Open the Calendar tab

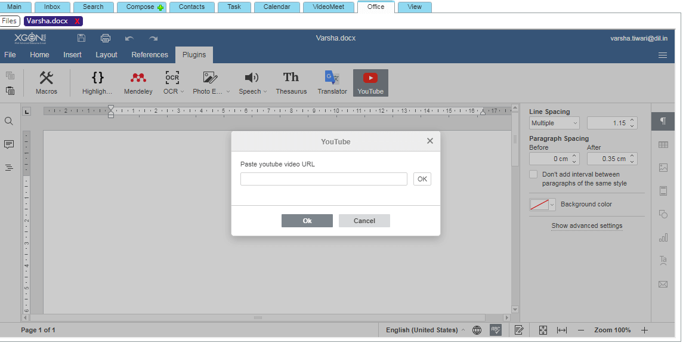277,7
